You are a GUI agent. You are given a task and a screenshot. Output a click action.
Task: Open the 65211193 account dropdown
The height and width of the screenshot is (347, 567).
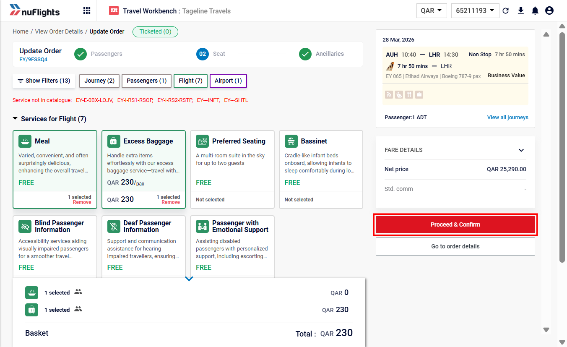click(x=475, y=11)
